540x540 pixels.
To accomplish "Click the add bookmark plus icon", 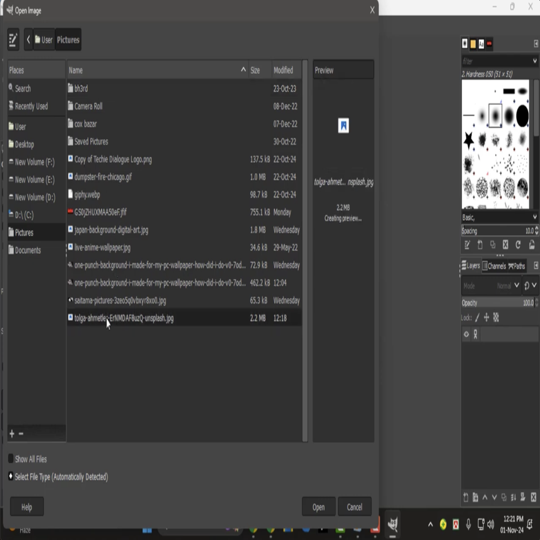I will tap(12, 434).
